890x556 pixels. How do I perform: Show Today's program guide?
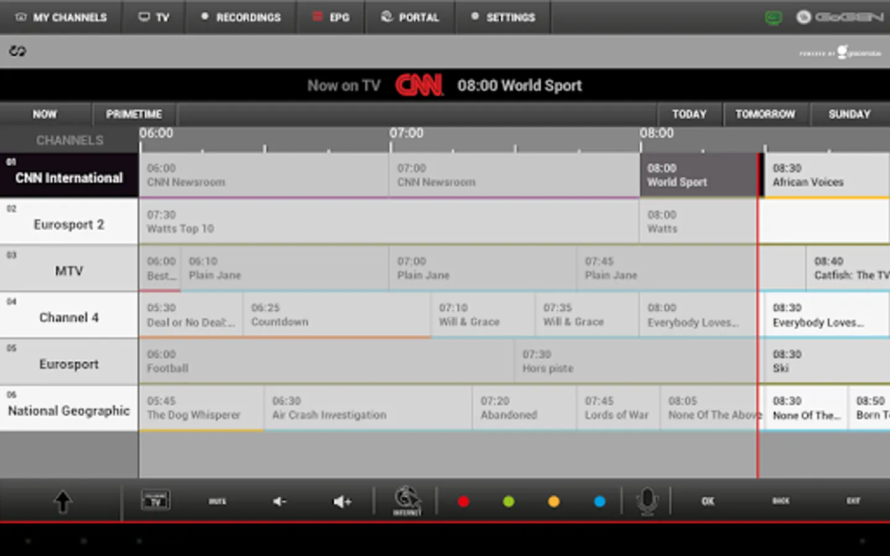point(689,114)
